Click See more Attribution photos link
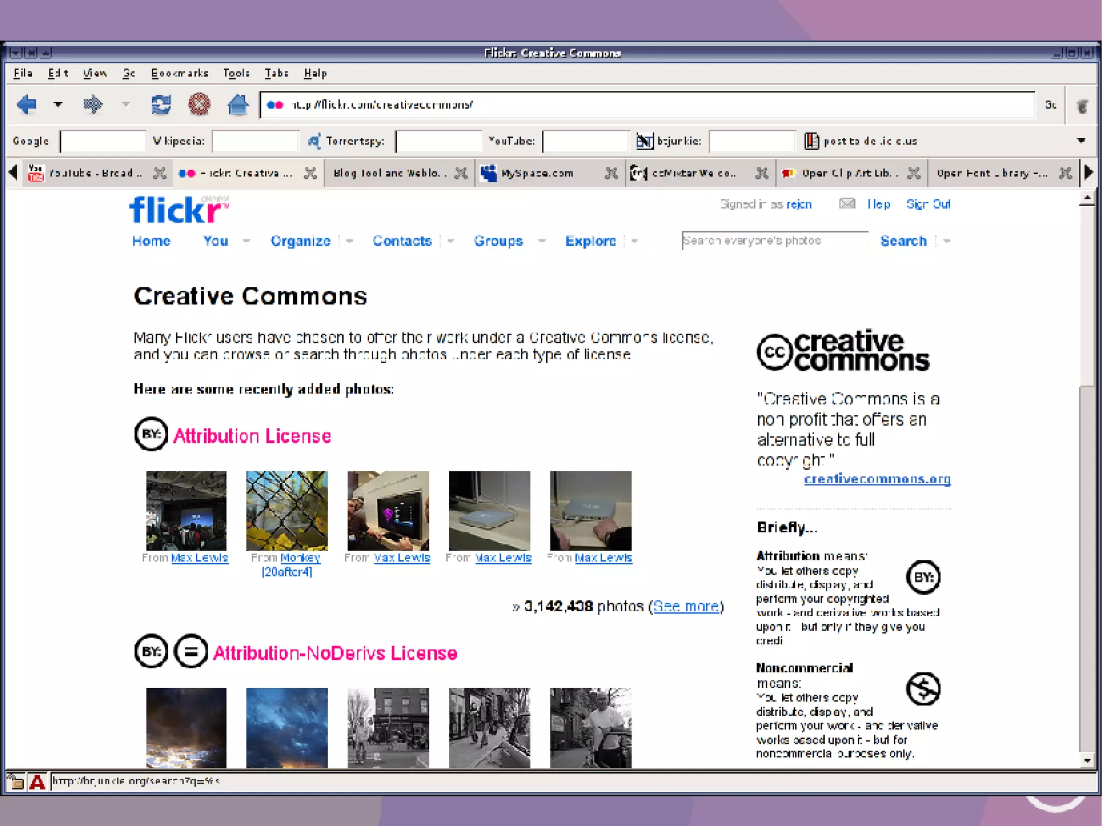1102x826 pixels. [x=686, y=606]
